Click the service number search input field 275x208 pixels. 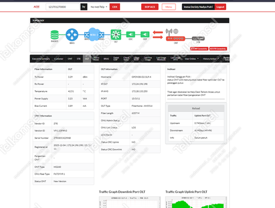click(x=63, y=7)
